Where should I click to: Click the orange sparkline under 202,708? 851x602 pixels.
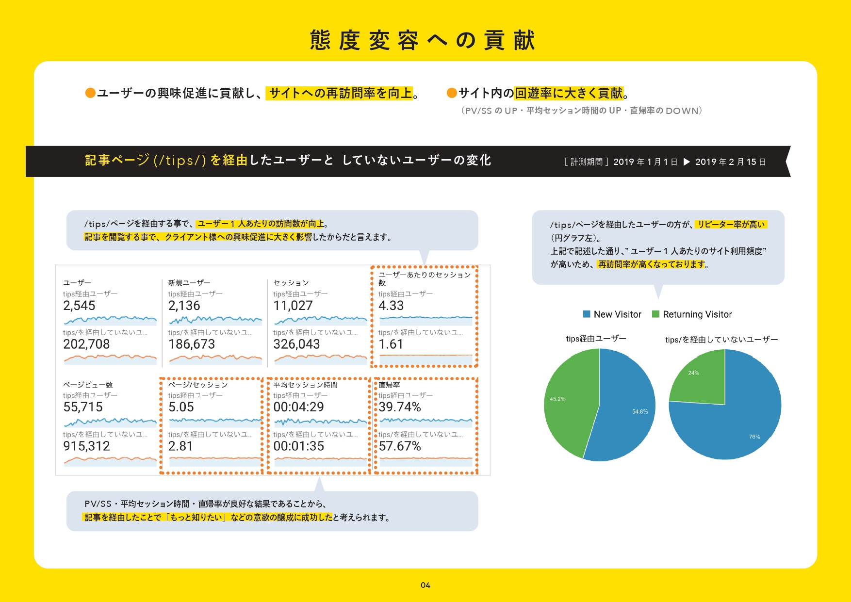[109, 359]
